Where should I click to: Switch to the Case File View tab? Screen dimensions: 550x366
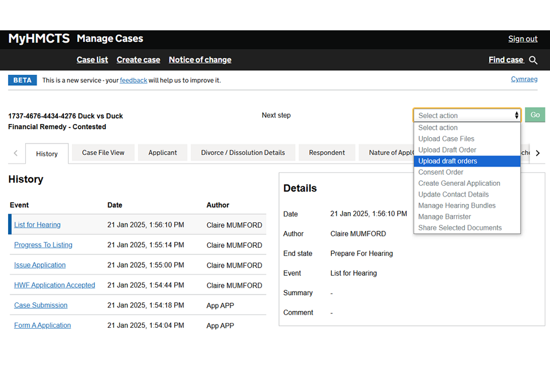pos(103,153)
